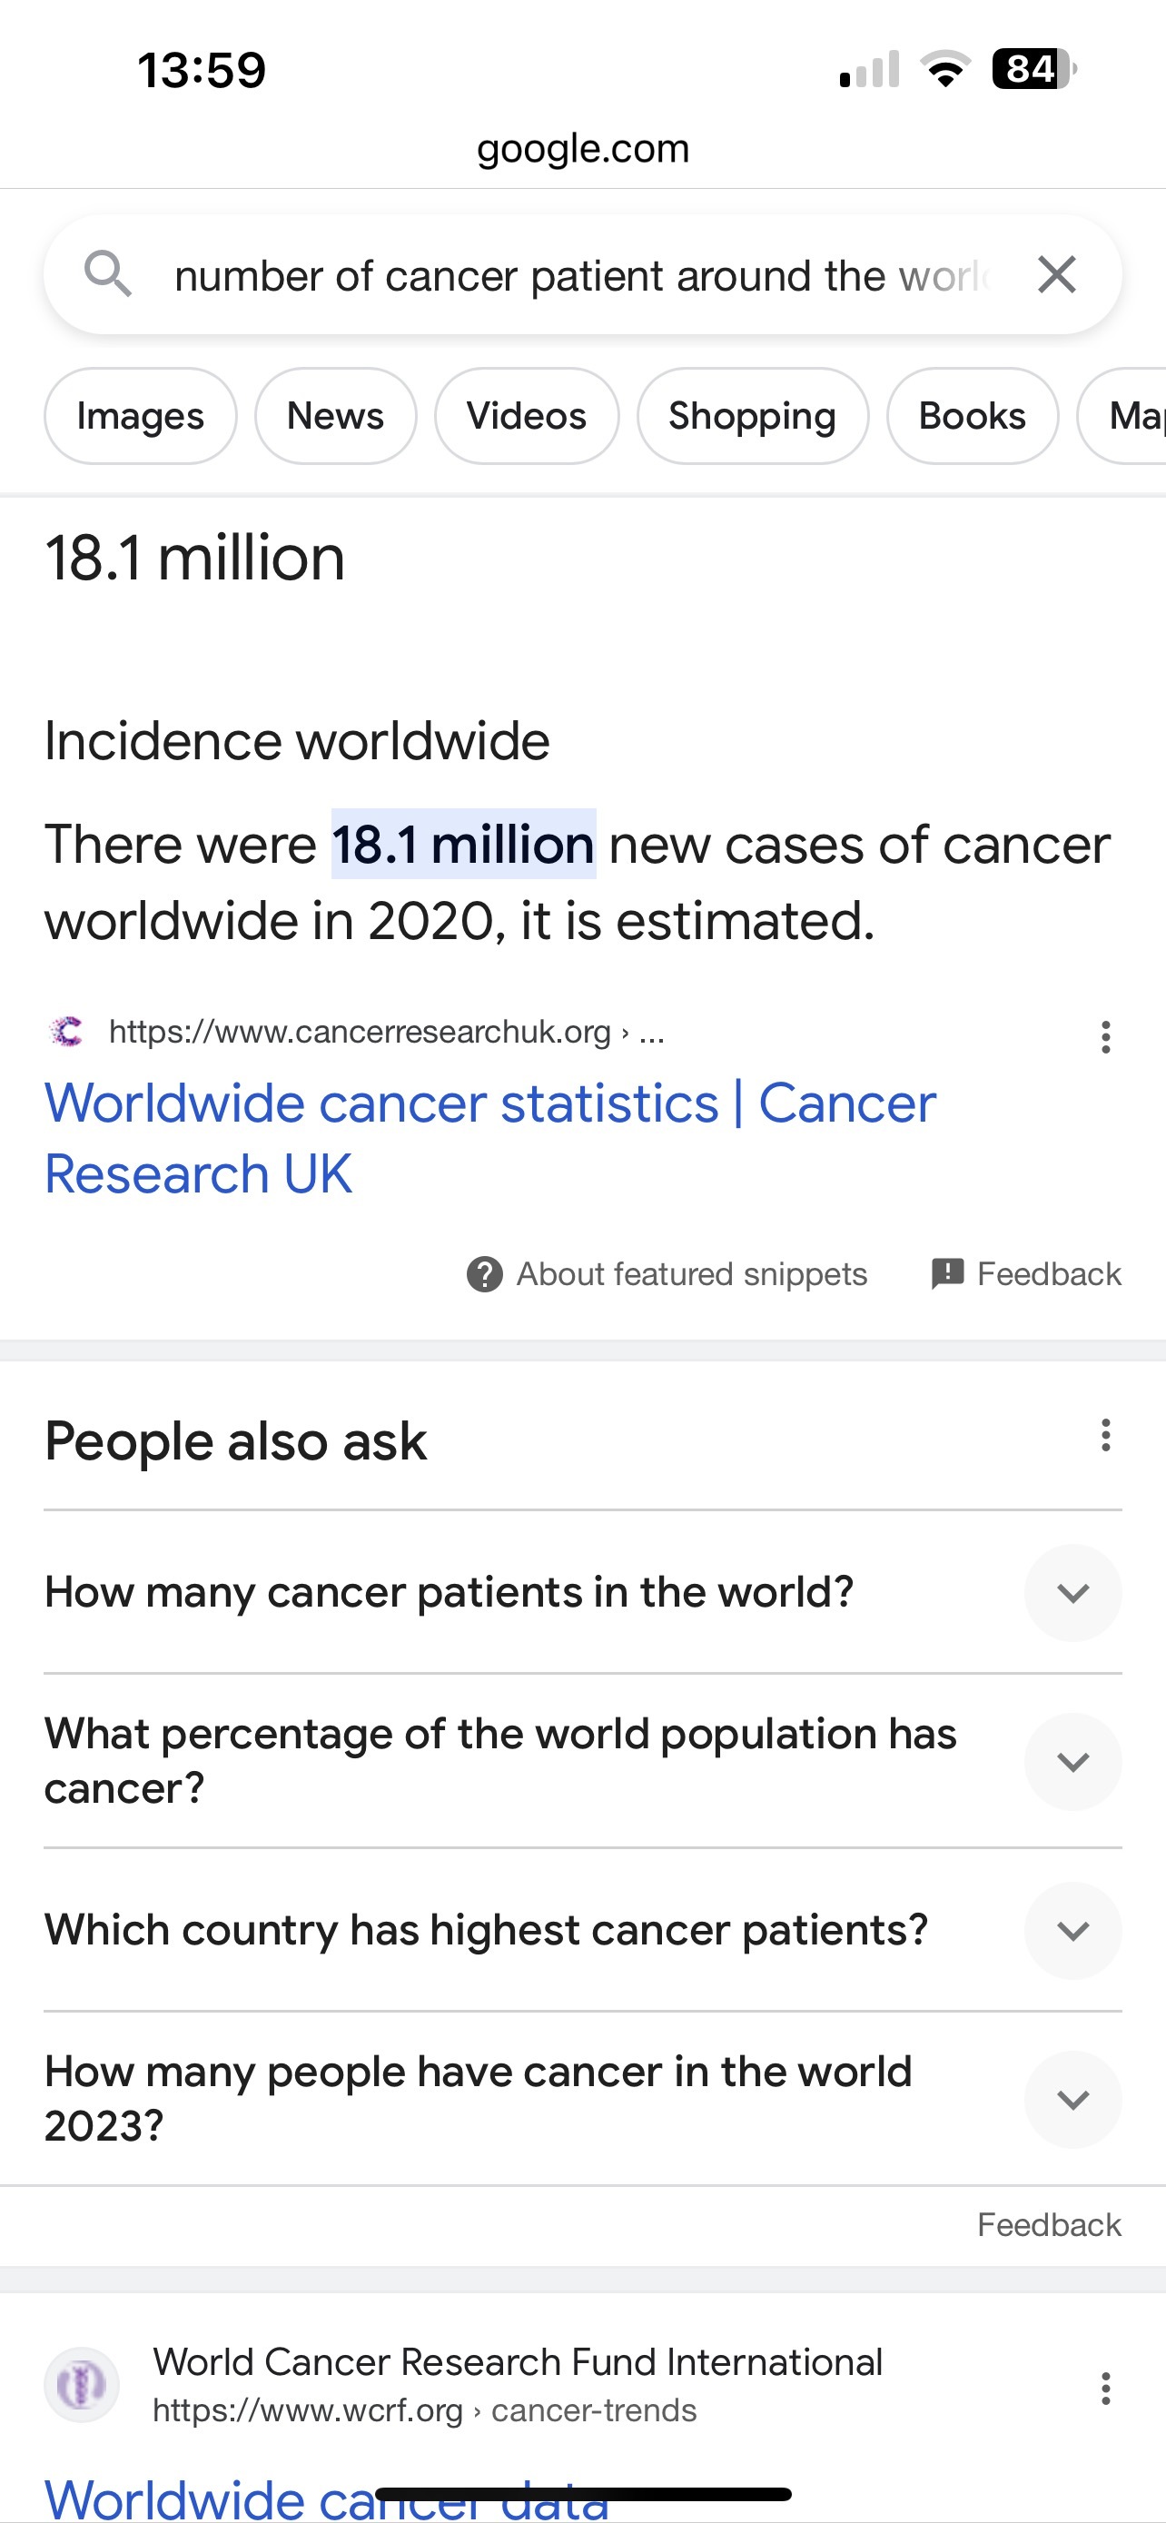Tap the Feedback flag icon under snippet
The height and width of the screenshot is (2523, 1166).
pyautogui.click(x=947, y=1274)
